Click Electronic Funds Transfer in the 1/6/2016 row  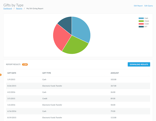(x=52, y=105)
